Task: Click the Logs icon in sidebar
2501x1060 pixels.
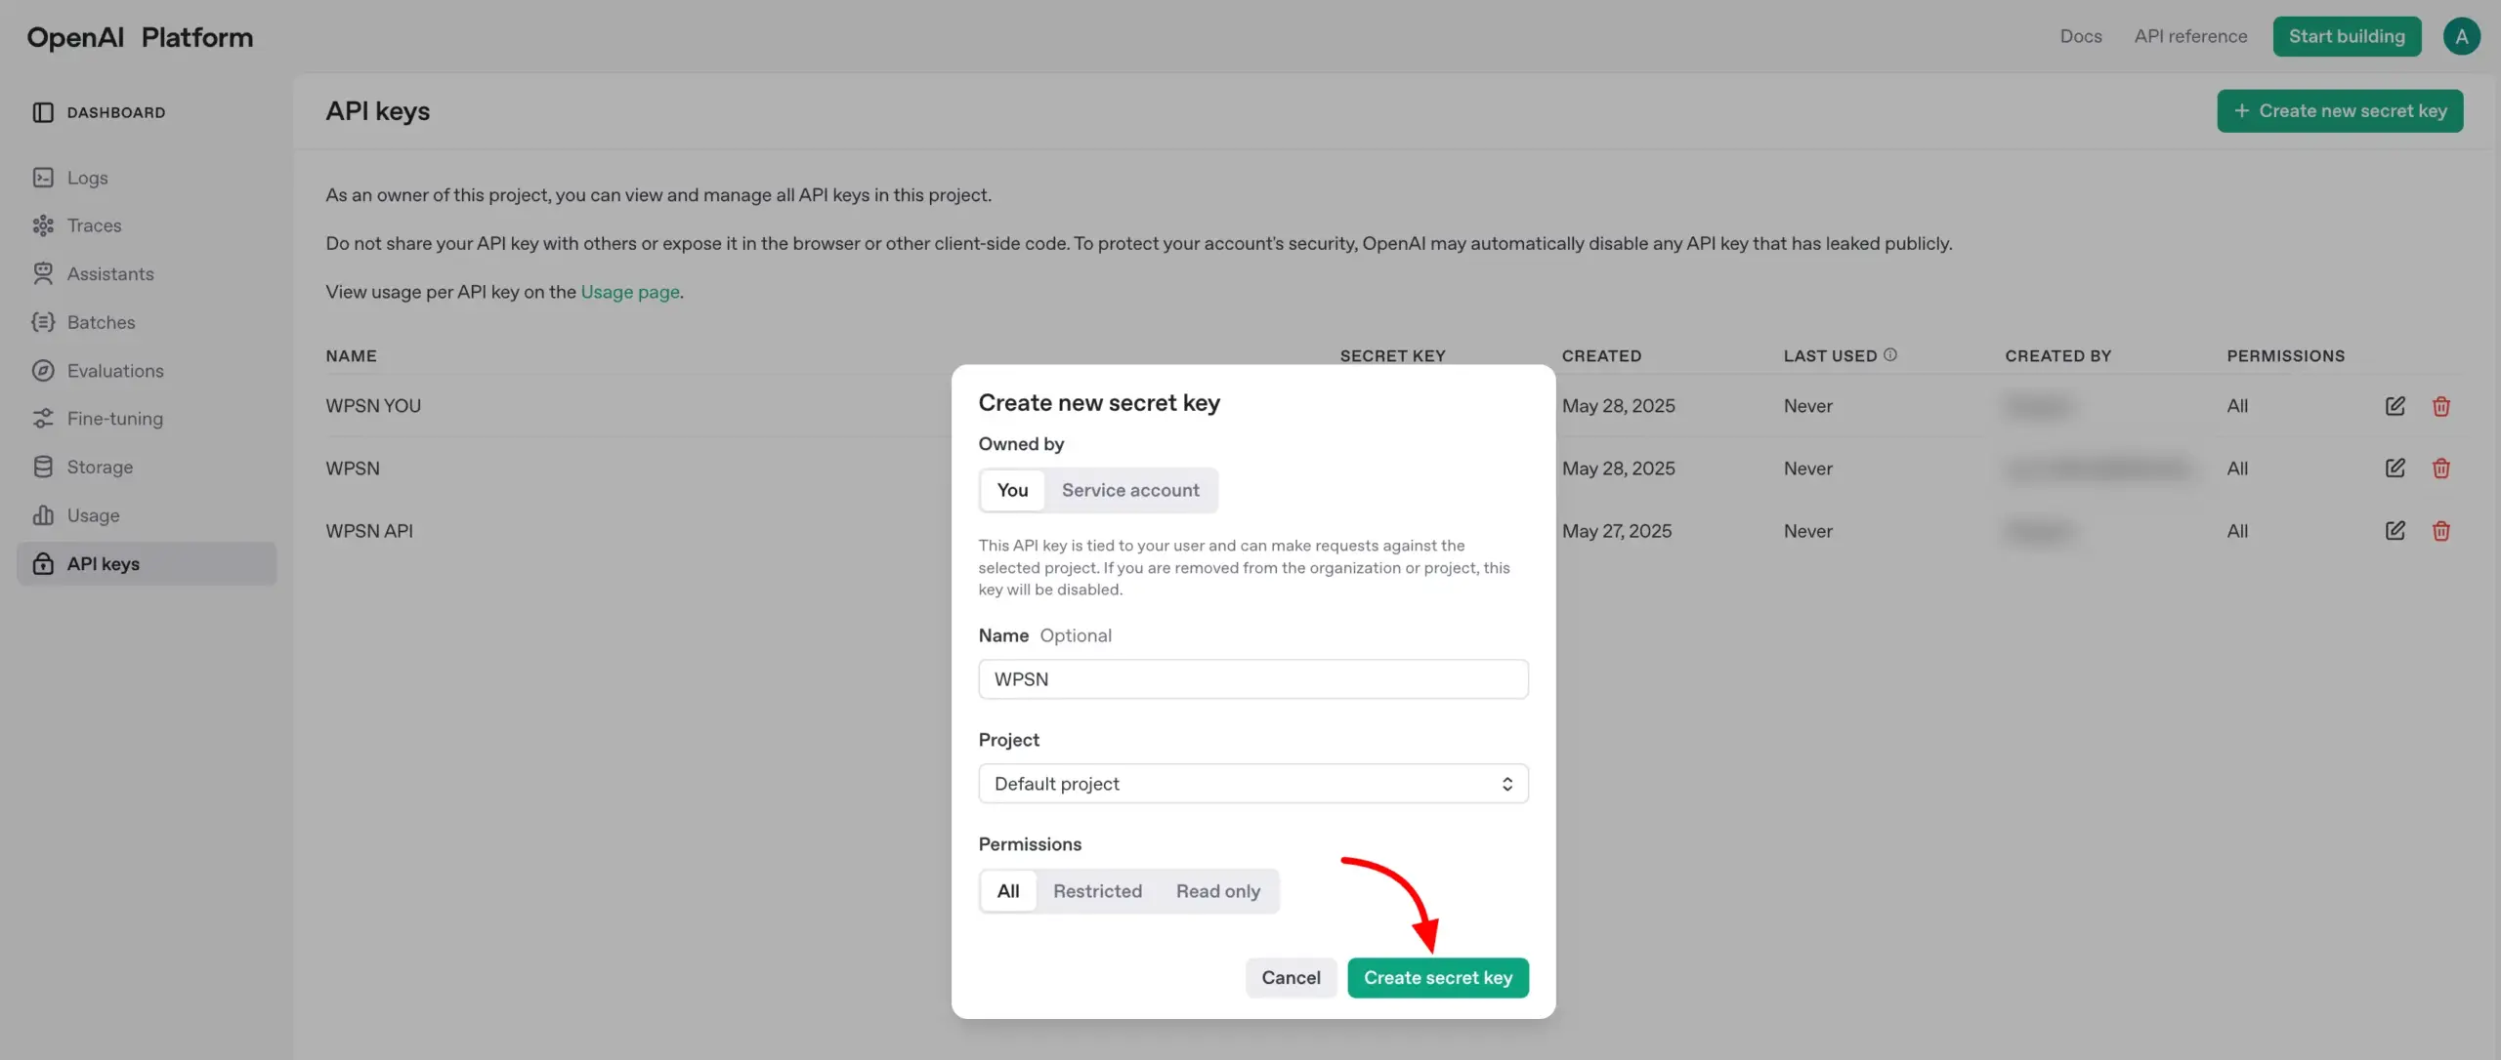Action: coord(43,178)
